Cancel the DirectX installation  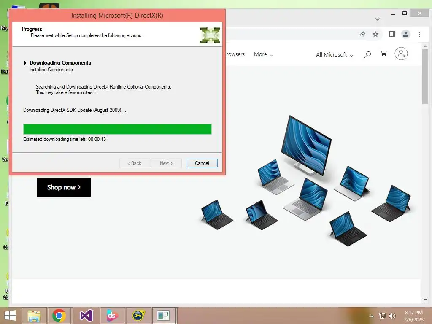tap(202, 163)
